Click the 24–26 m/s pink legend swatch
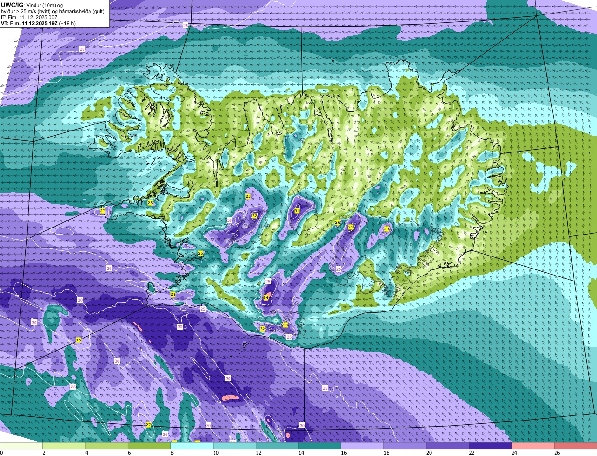 [533, 446]
